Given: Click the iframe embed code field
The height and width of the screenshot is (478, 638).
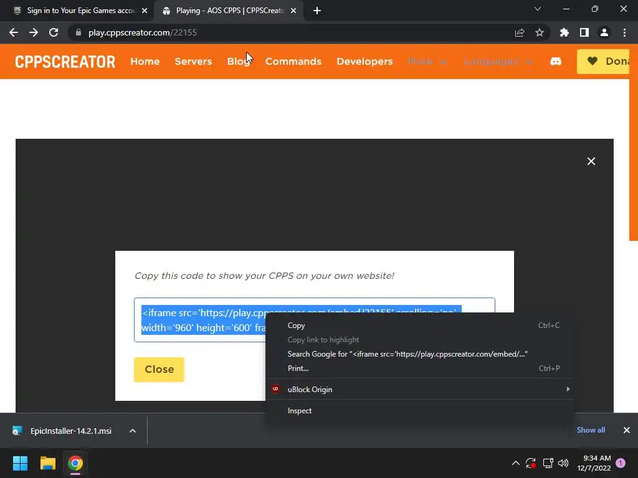Looking at the screenshot, I should click(x=315, y=320).
